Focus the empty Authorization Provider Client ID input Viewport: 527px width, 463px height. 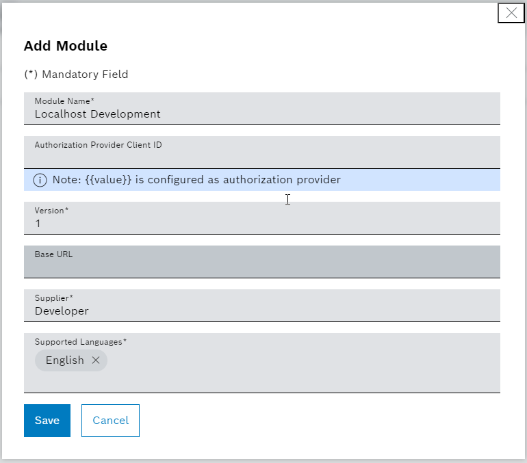(261, 158)
